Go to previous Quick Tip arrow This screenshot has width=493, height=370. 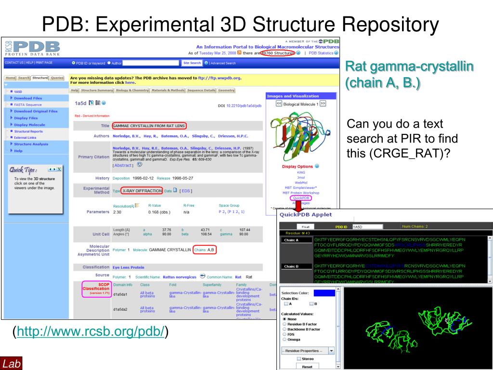(x=50, y=169)
